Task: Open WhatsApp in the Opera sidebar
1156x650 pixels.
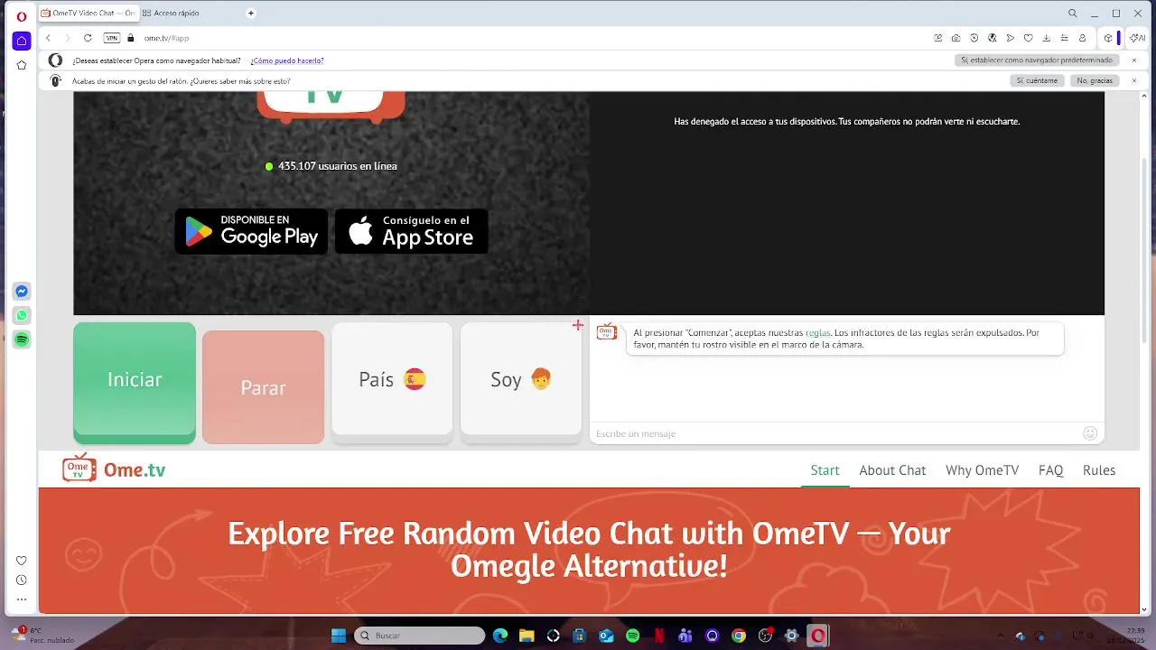Action: [22, 315]
